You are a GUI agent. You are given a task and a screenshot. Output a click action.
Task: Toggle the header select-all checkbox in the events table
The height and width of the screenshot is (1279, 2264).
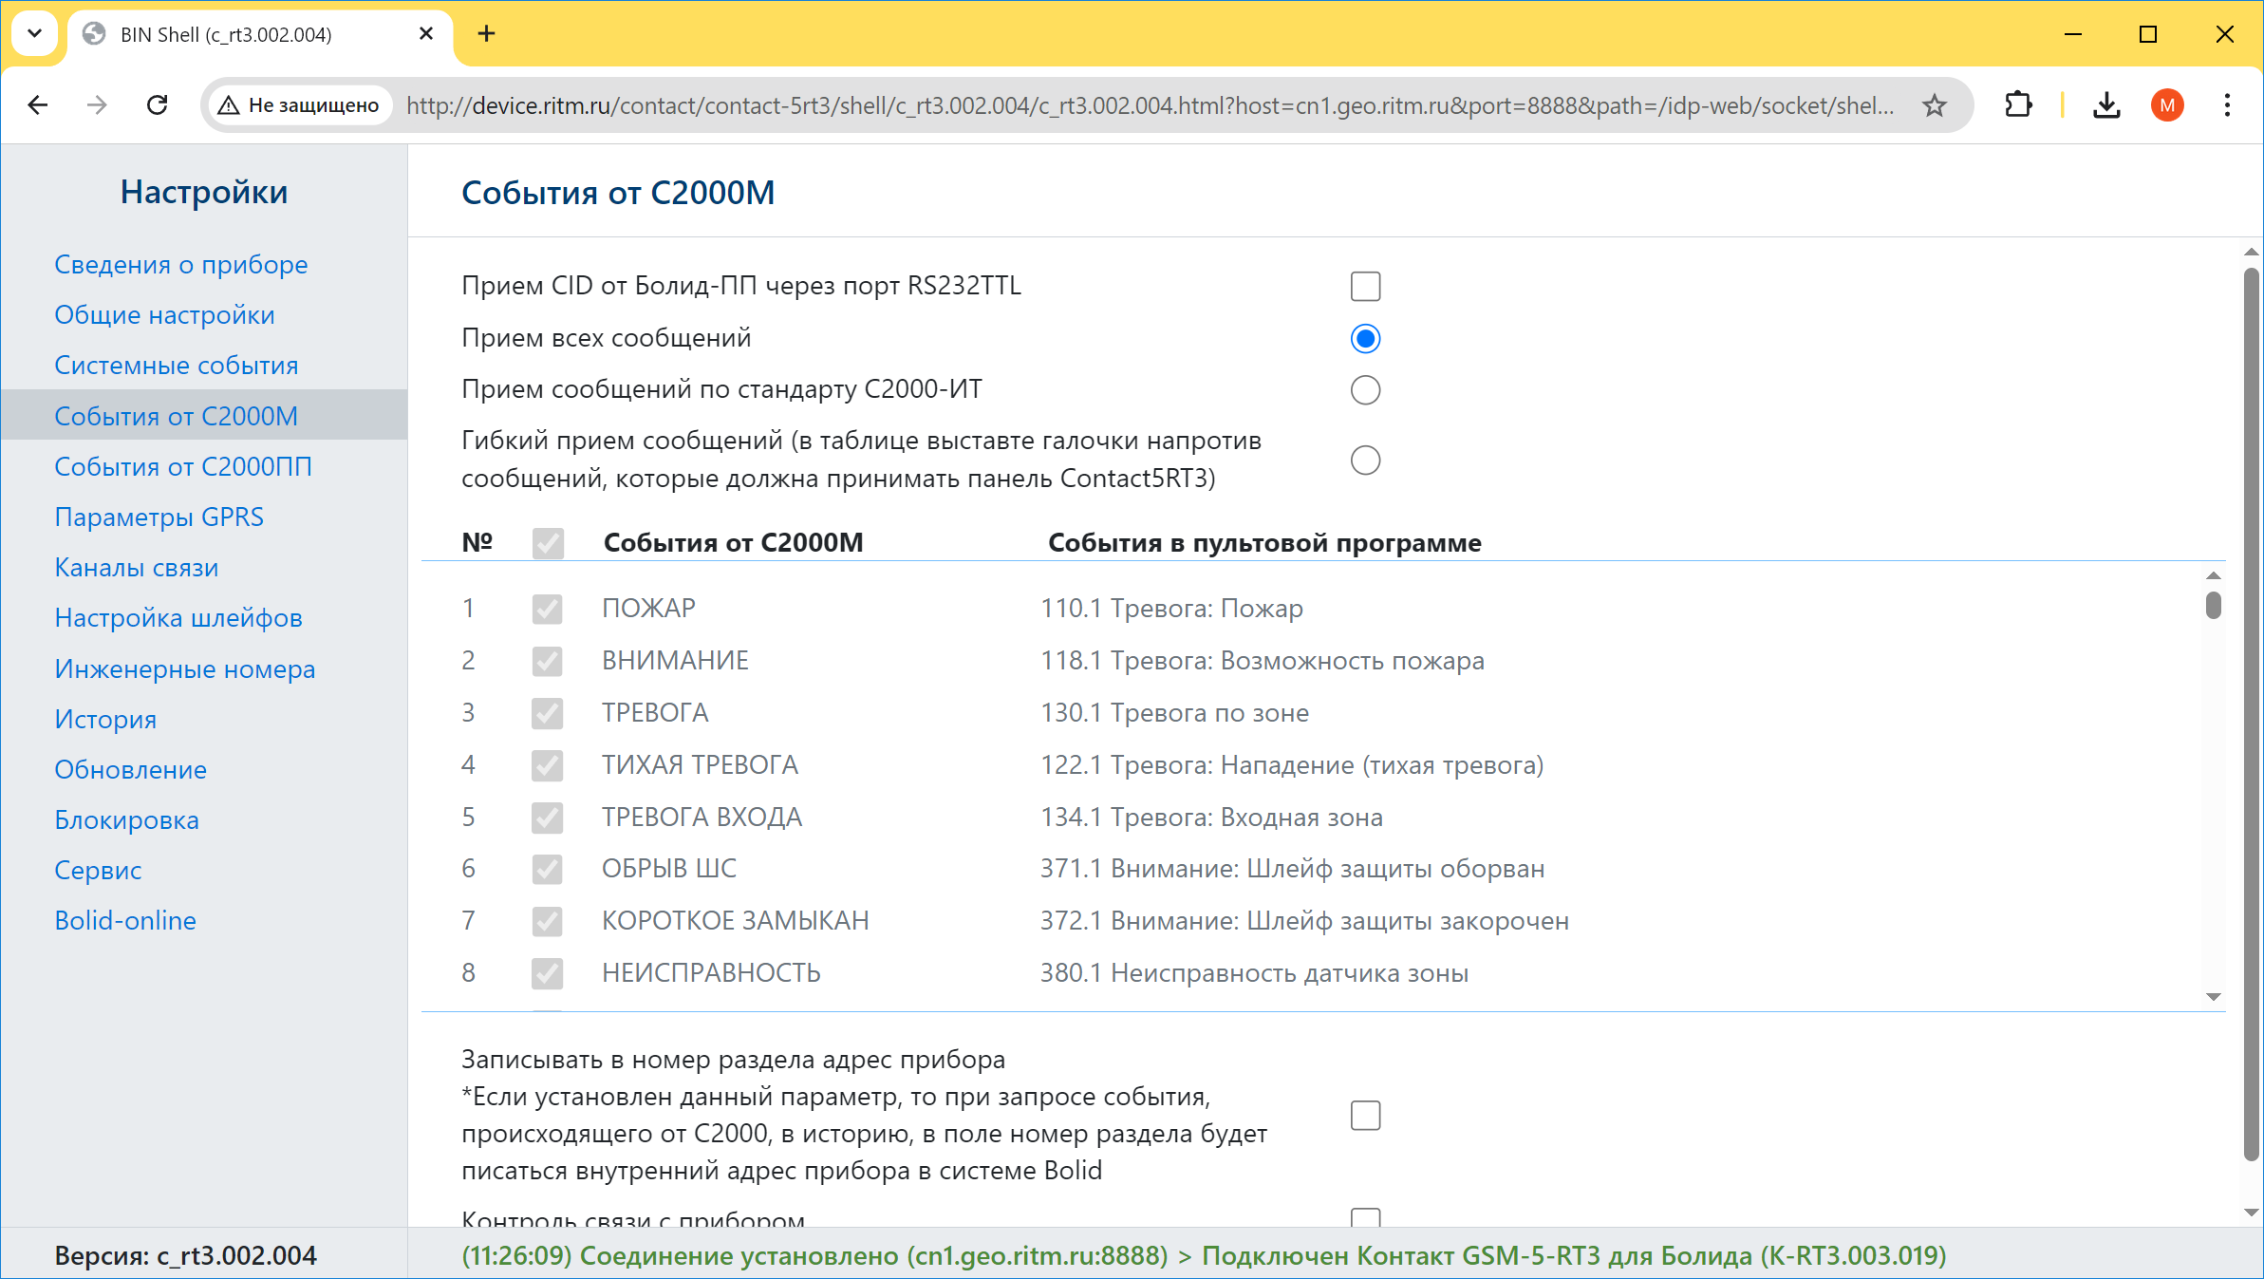click(548, 543)
